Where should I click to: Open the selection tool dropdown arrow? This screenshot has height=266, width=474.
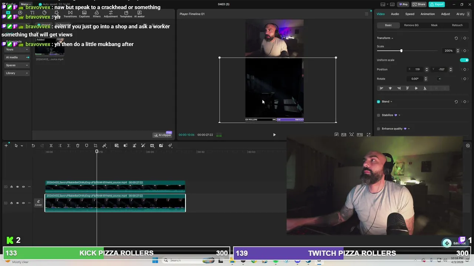pyautogui.click(x=22, y=146)
